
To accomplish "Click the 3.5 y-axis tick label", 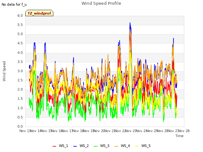I will [x=20, y=62].
